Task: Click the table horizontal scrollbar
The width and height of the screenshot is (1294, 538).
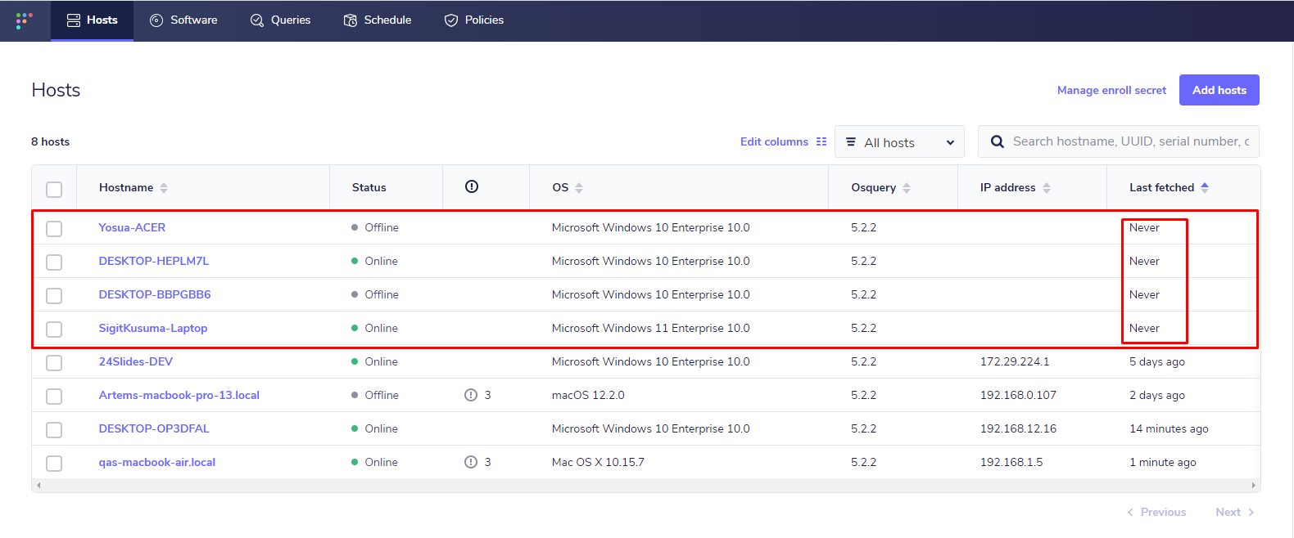Action: point(646,486)
